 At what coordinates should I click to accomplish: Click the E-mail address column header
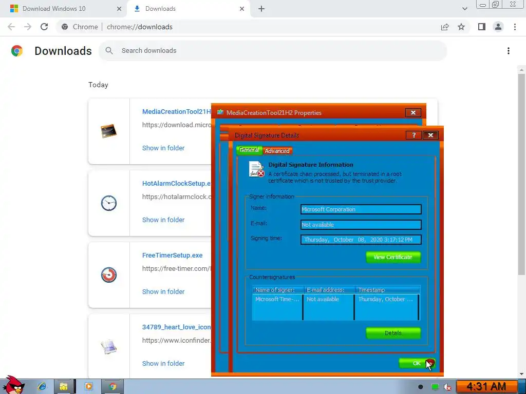tap(329, 290)
